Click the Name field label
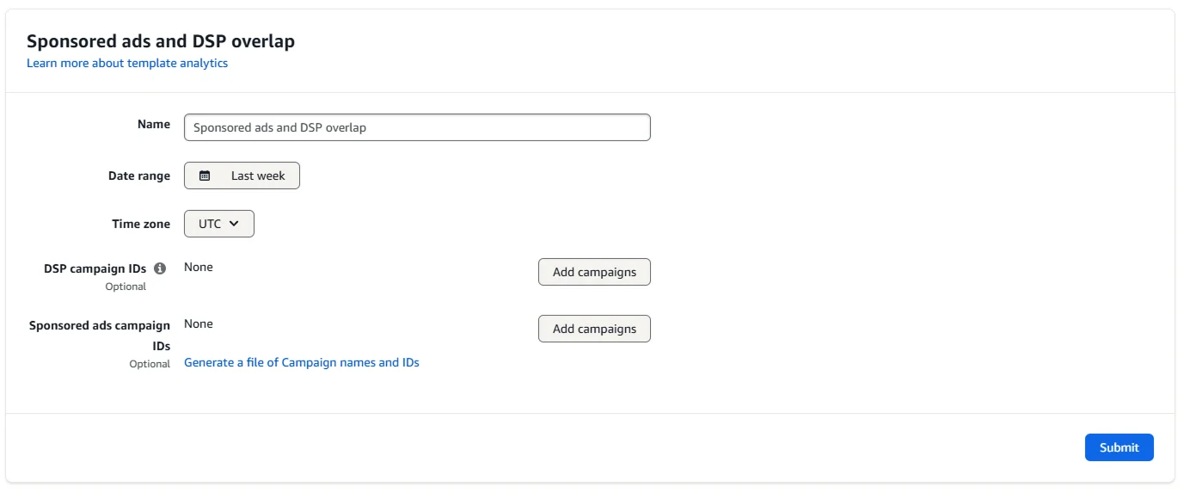Viewport: 1190px width, 499px height. point(154,124)
